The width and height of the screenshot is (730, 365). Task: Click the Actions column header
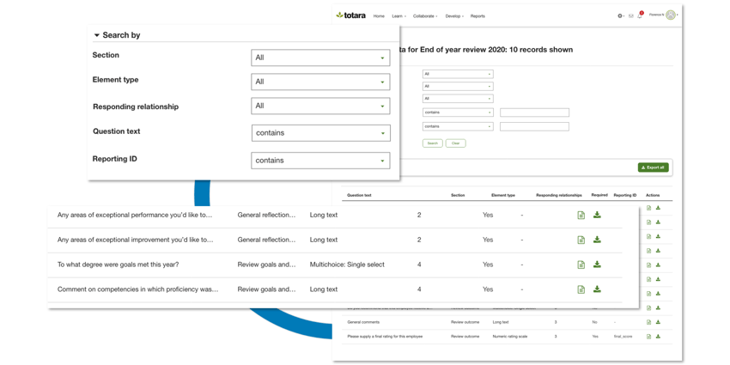pos(653,196)
